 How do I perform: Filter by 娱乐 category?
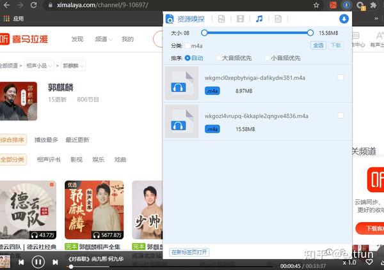[x=98, y=160]
